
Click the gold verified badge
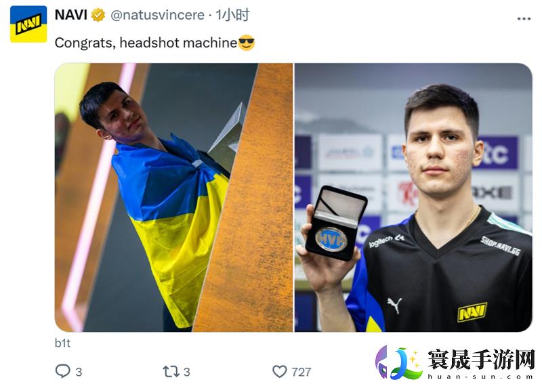pyautogui.click(x=98, y=15)
